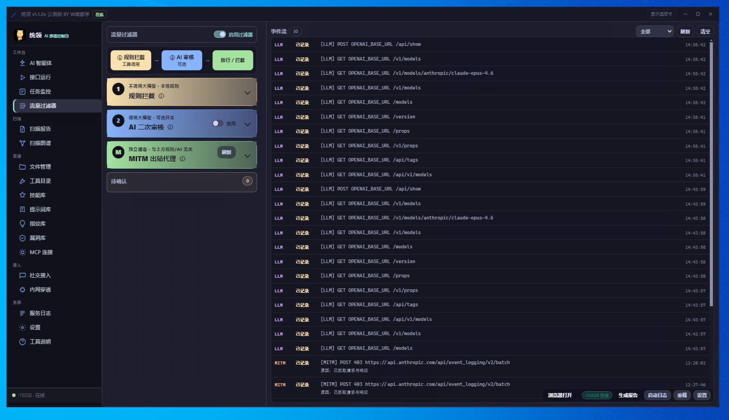729x420 pixels.
Task: Click the 提示词库 icon
Action: [22, 209]
